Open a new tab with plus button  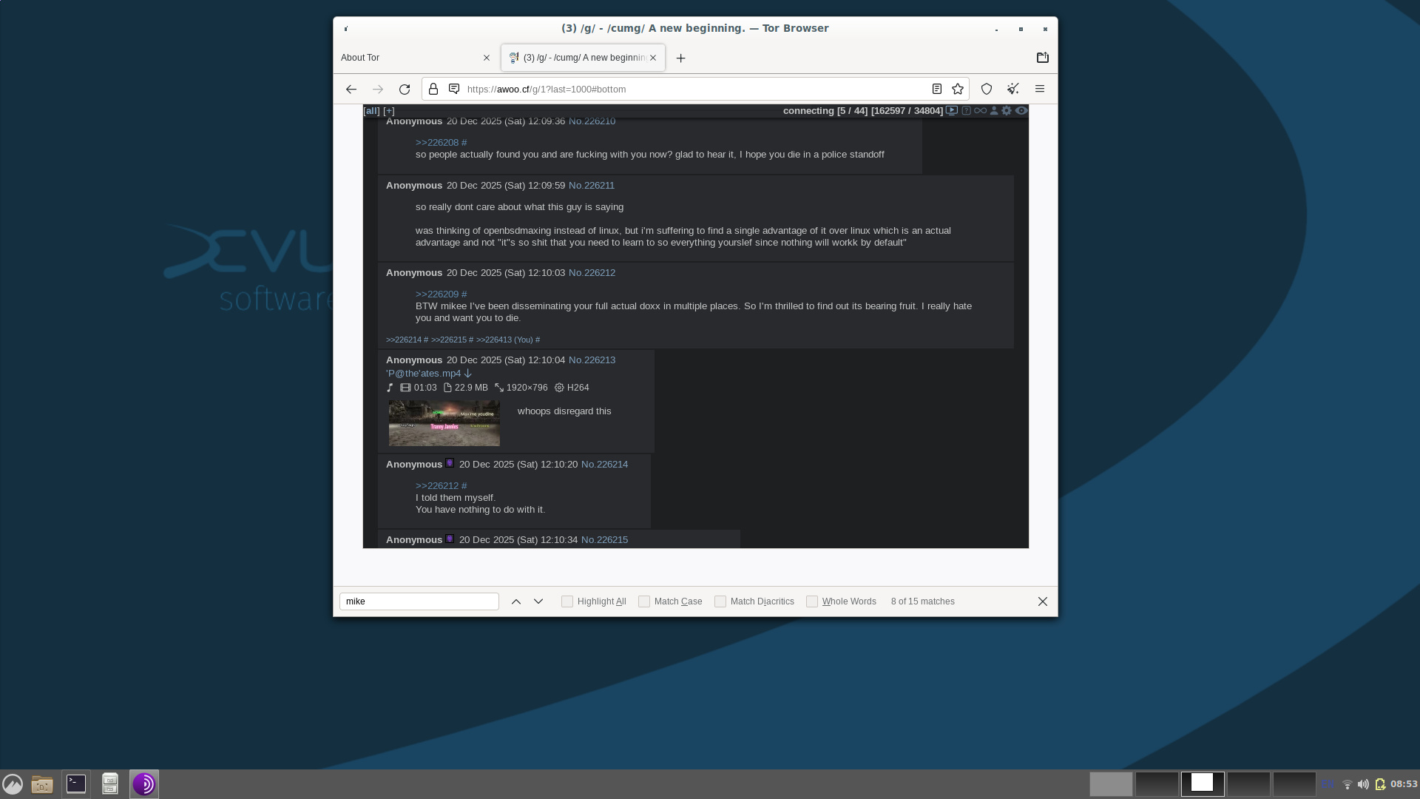[x=680, y=58]
